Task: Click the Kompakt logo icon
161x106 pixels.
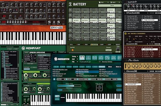Action: [x=23, y=48]
